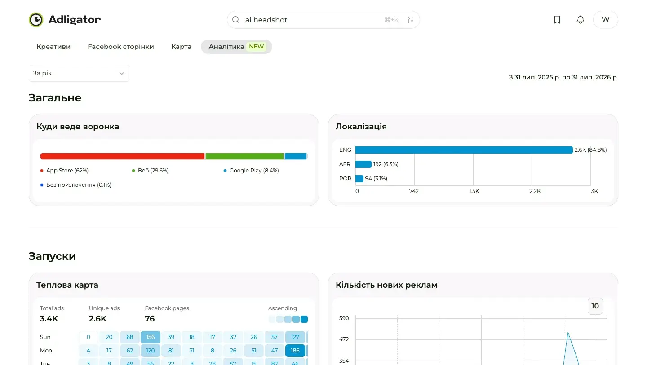Select the Аналітика tab
Screen dimensions: 647x365
click(236, 47)
